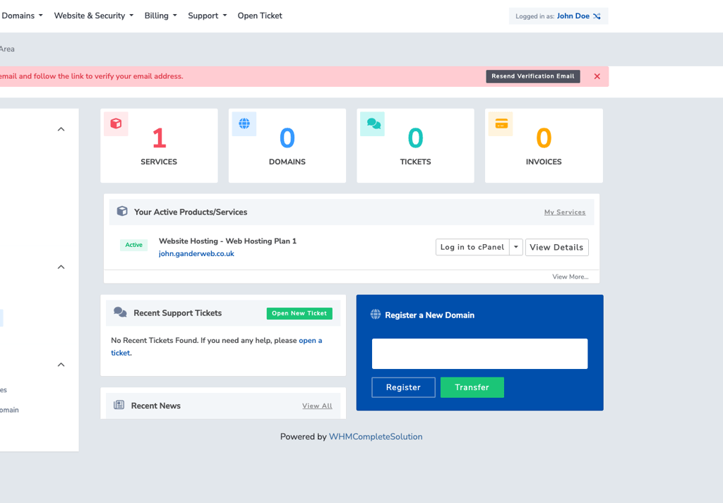Collapse the lower sidebar panel chevron

click(x=61, y=365)
